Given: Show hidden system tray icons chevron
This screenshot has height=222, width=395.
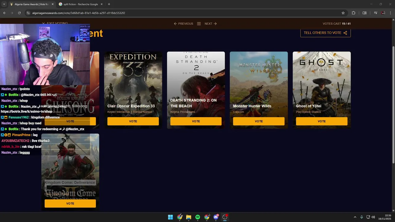Looking at the screenshot, I should (x=355, y=217).
